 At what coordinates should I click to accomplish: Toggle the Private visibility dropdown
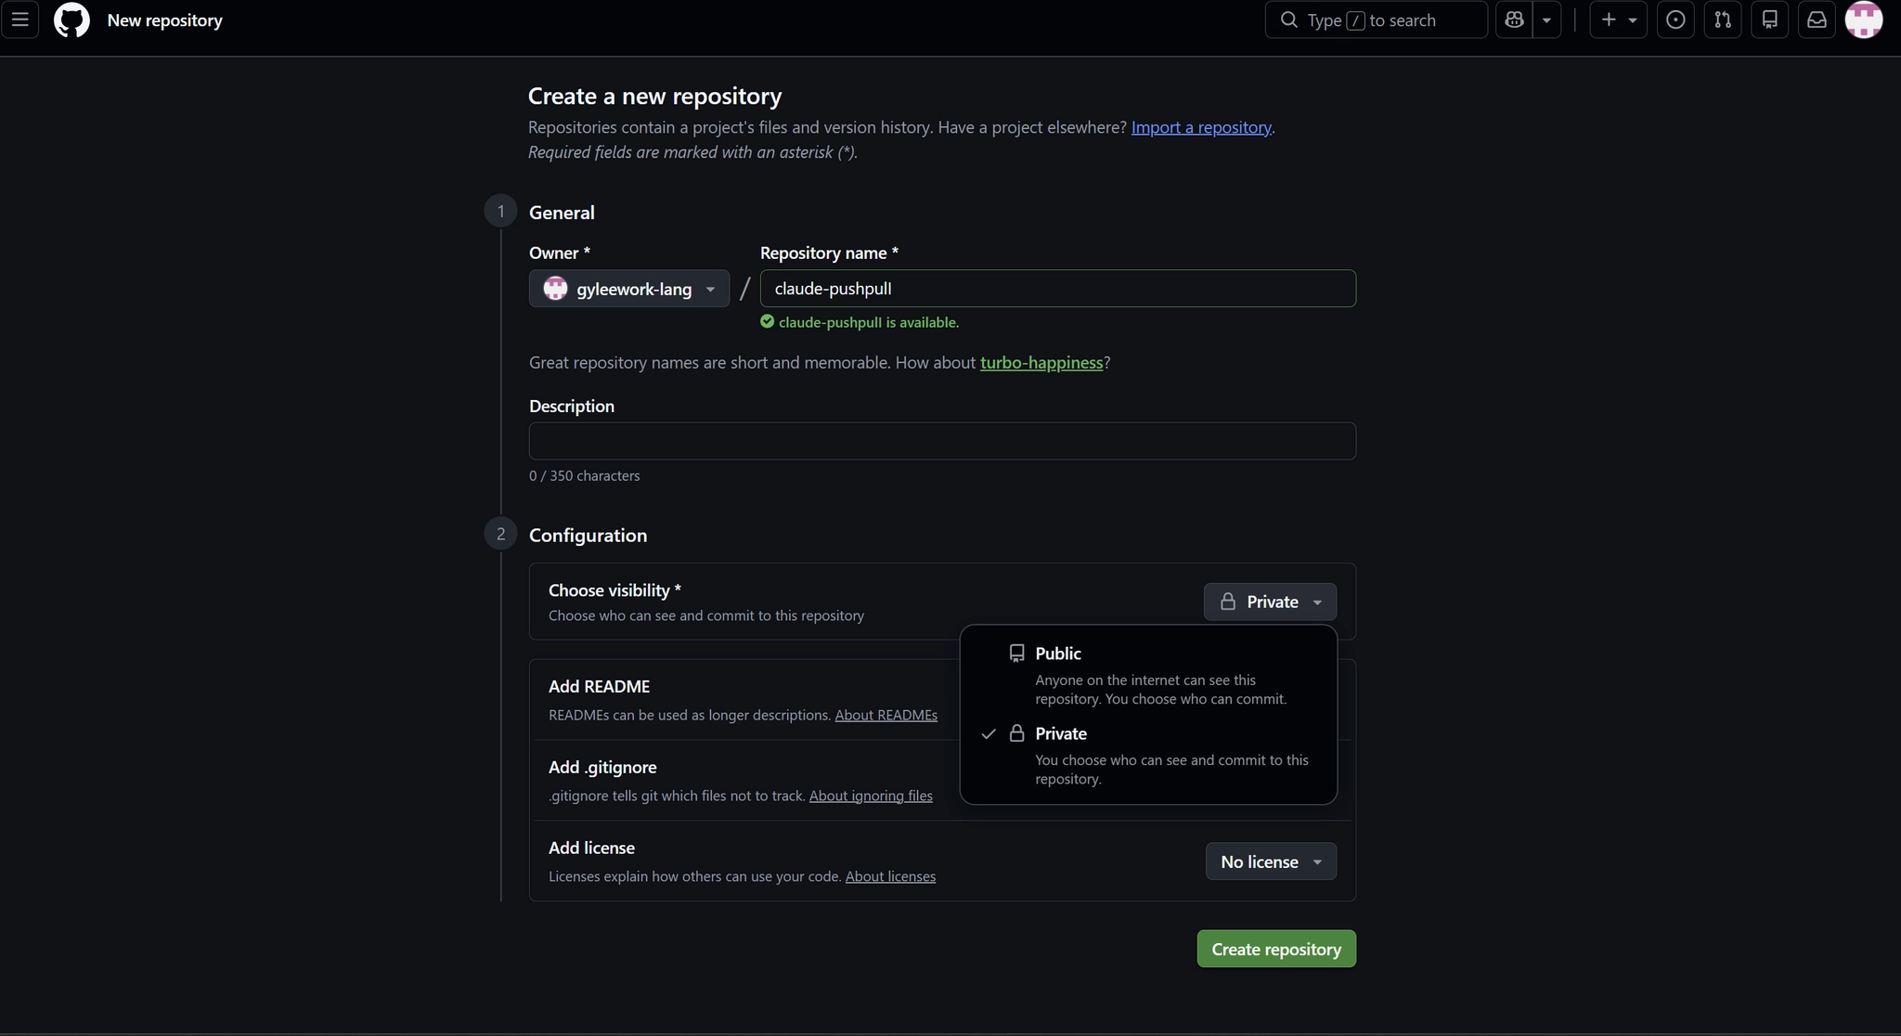click(1270, 602)
